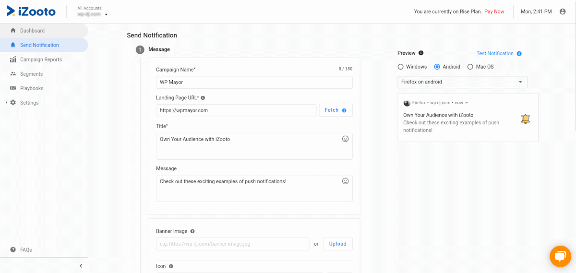Click the bell icon in notification preview
576x273 pixels.
[526, 119]
